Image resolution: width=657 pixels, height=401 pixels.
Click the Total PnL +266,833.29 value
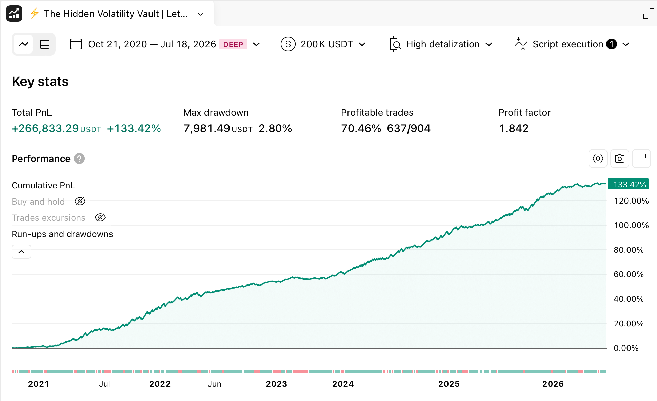coord(56,129)
